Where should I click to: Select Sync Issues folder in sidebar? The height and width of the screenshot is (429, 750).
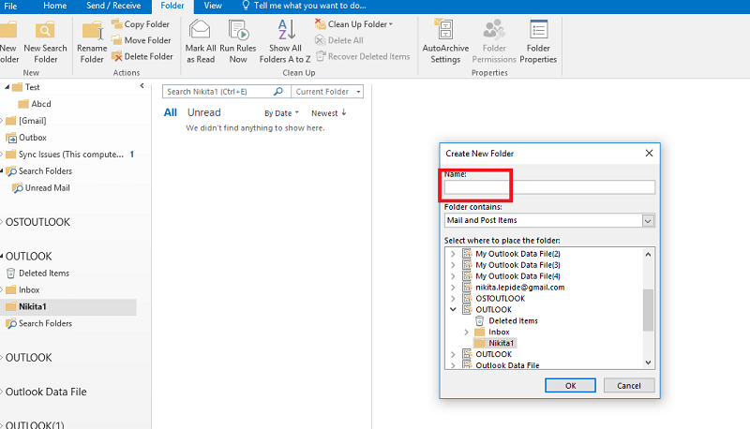[x=71, y=155]
